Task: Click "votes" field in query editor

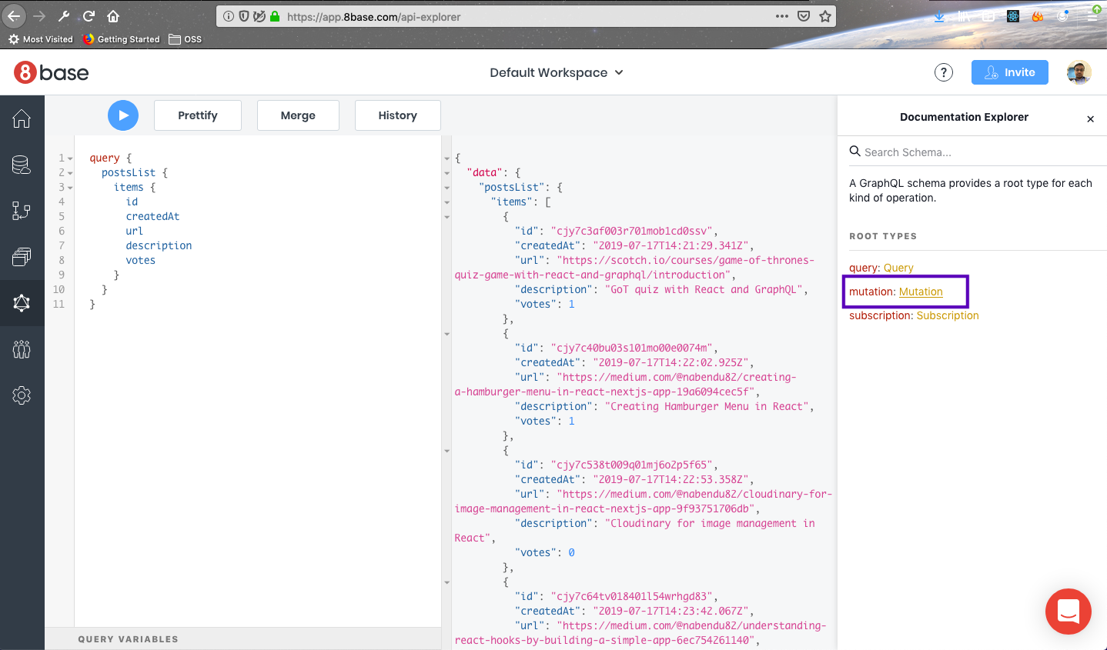Action: [x=140, y=261]
